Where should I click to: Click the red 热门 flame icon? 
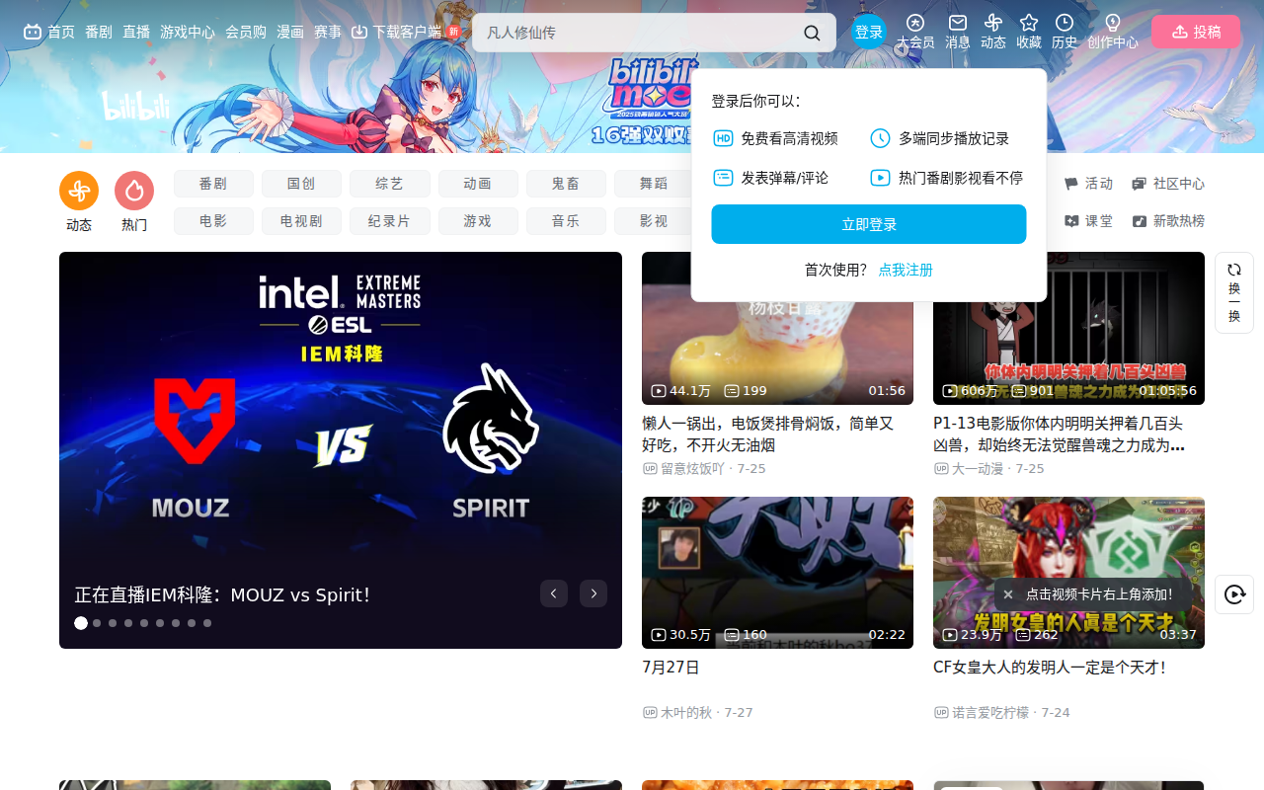[134, 191]
